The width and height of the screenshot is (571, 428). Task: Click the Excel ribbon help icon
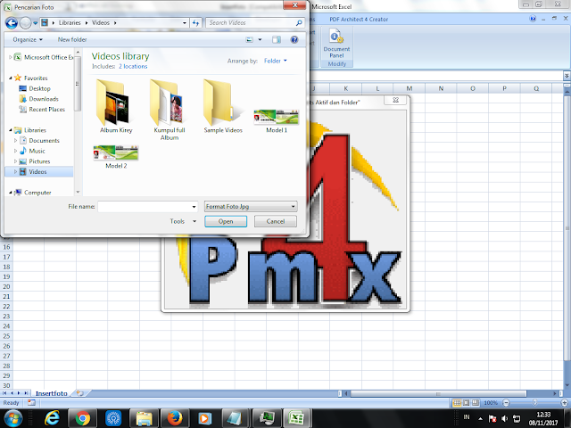[x=533, y=19]
